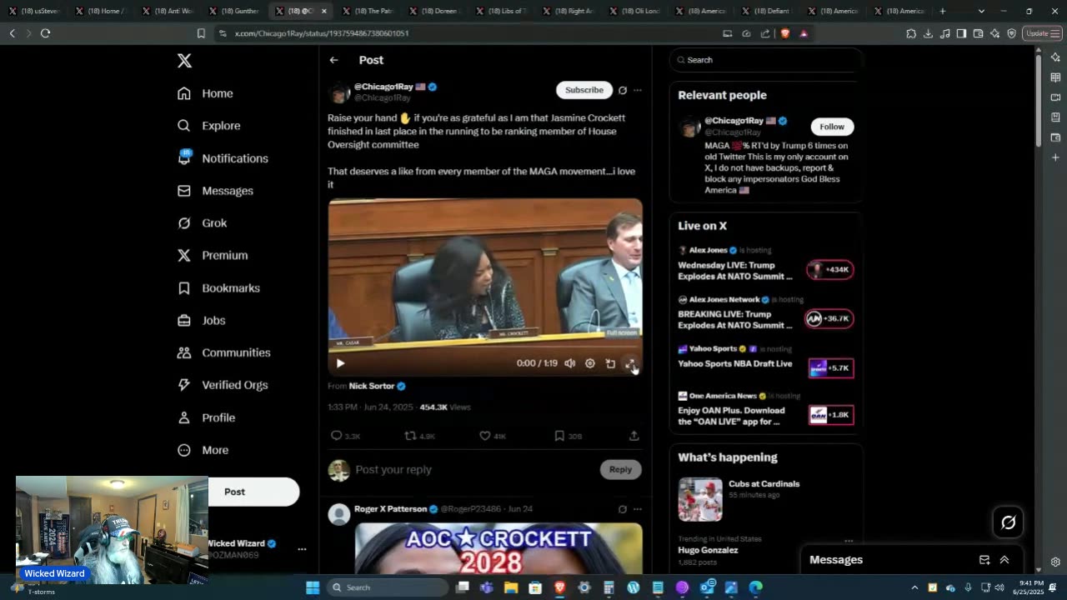Reload the page in the browser
This screenshot has height=600, width=1067.
click(45, 33)
